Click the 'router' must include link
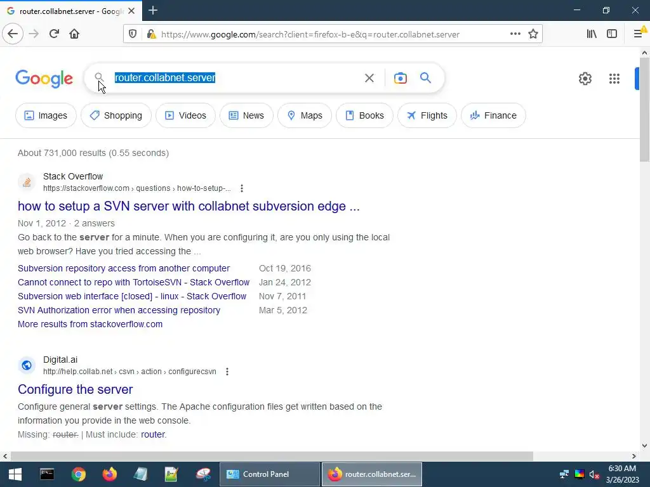 pyautogui.click(x=152, y=434)
